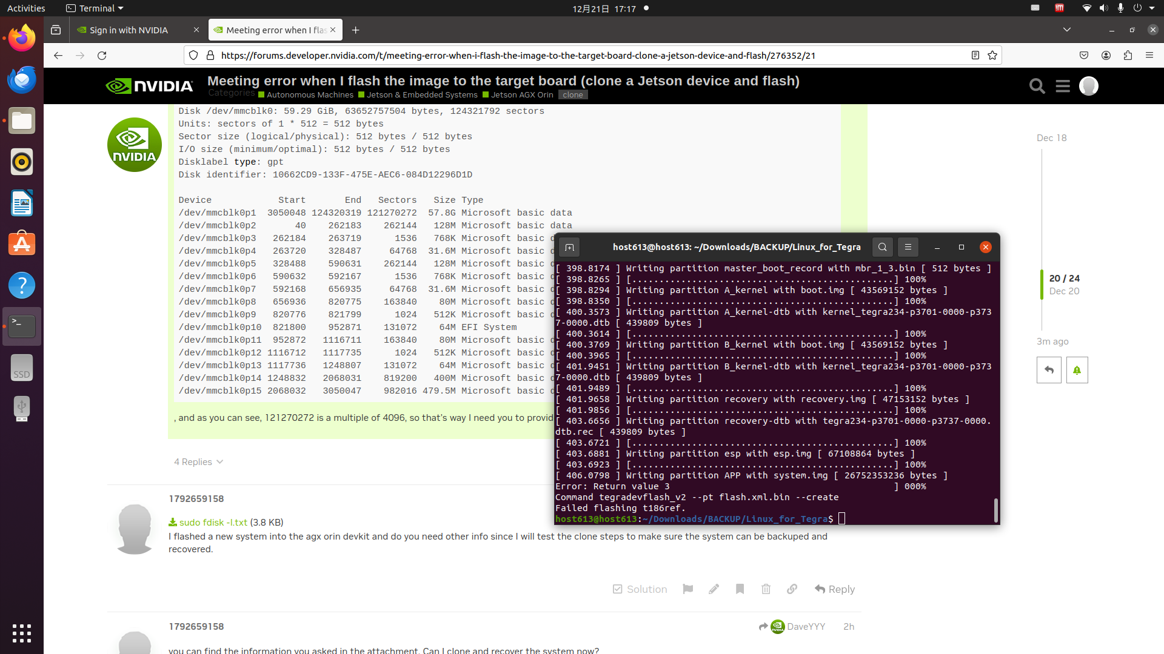This screenshot has width=1164, height=654.
Task: Copy post link with chain icon
Action: (x=792, y=589)
